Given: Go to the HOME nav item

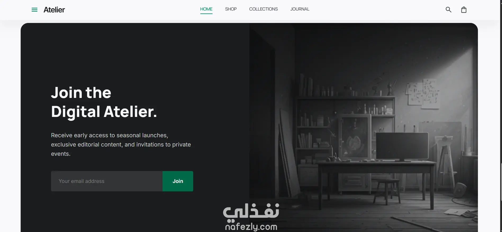Looking at the screenshot, I should 206,9.
